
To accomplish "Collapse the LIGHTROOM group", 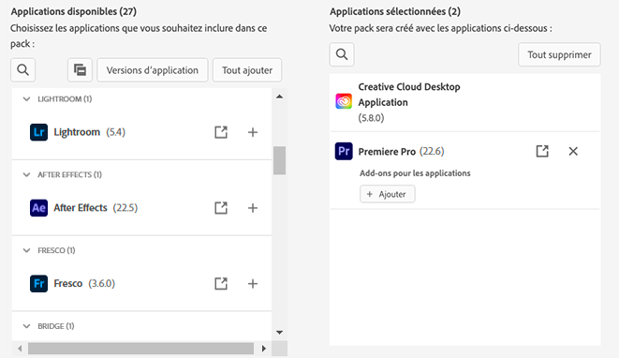I will (x=26, y=98).
